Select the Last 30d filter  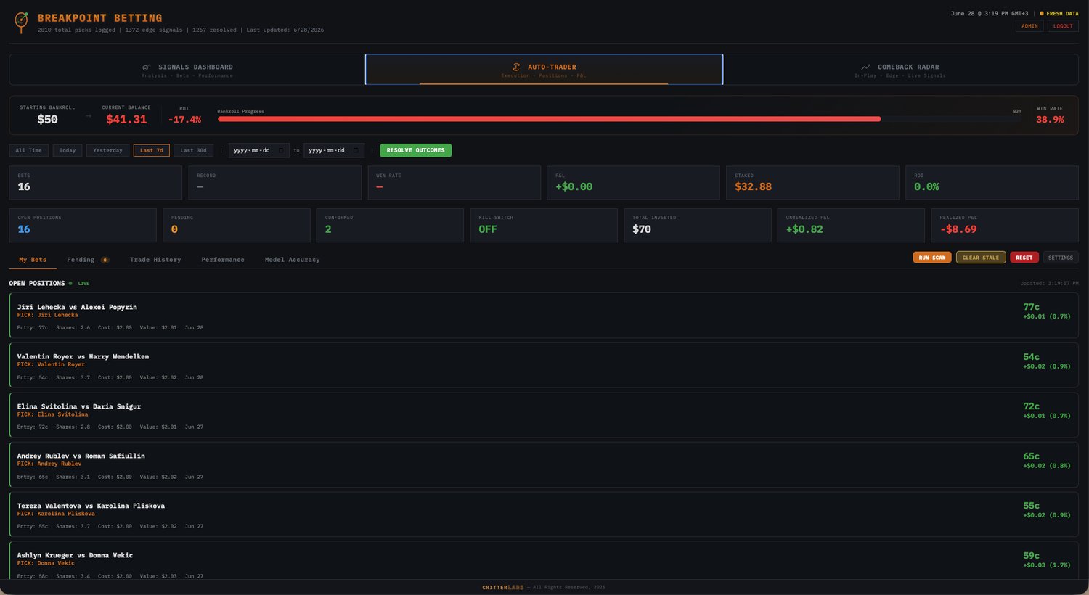coord(193,150)
